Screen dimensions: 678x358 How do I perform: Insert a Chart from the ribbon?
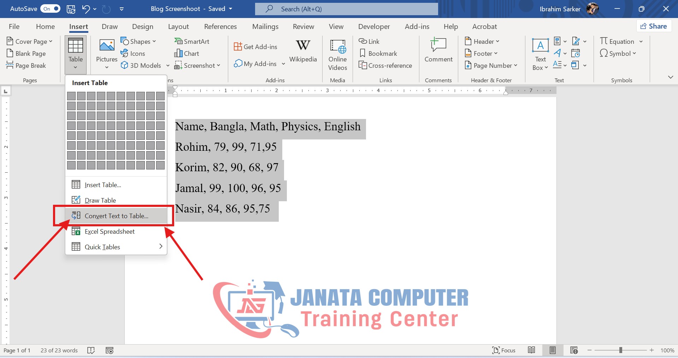[x=187, y=54]
